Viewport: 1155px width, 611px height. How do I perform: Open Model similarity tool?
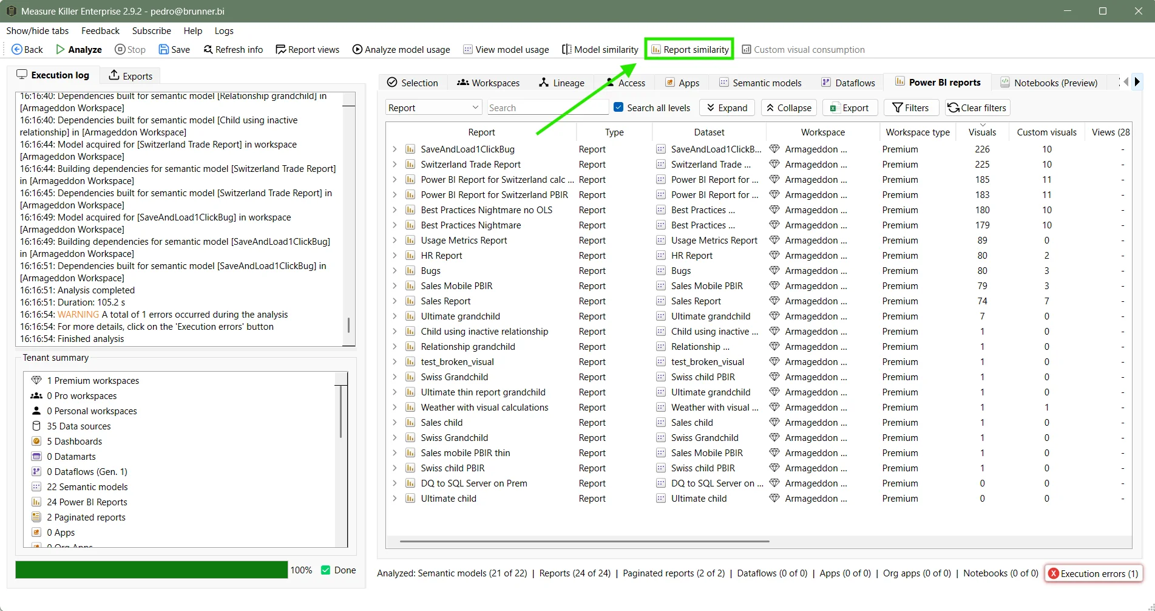pos(600,50)
